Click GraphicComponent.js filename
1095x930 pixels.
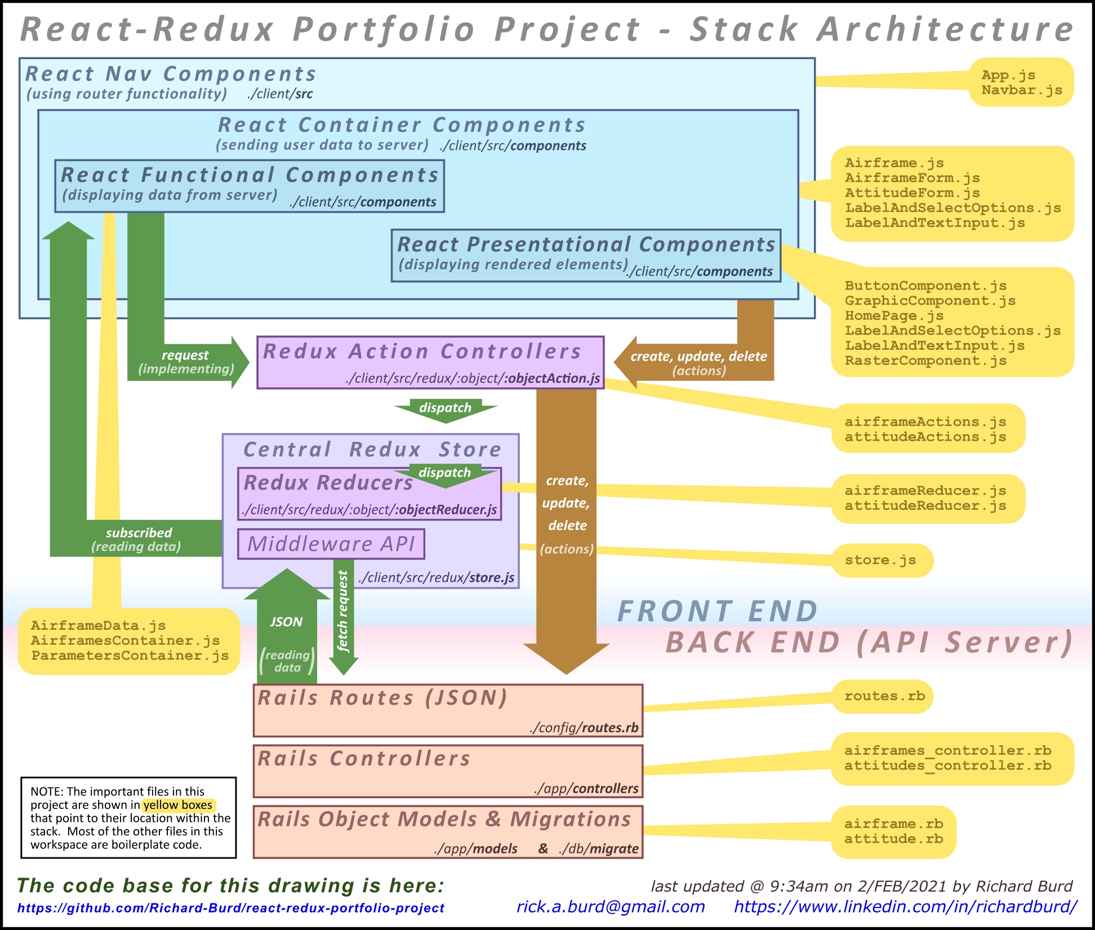pos(930,301)
